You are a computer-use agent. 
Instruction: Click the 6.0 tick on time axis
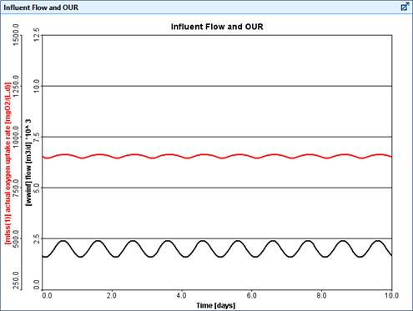pos(251,295)
